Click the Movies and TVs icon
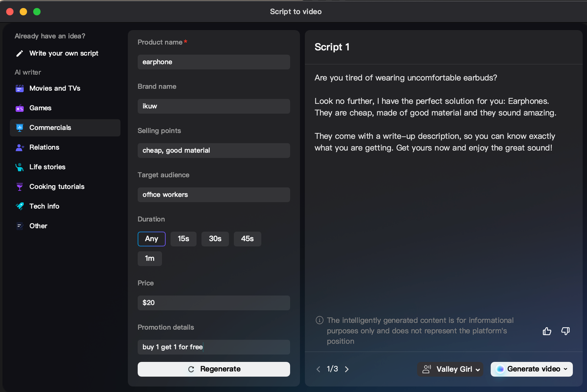Image resolution: width=587 pixels, height=392 pixels. click(20, 88)
